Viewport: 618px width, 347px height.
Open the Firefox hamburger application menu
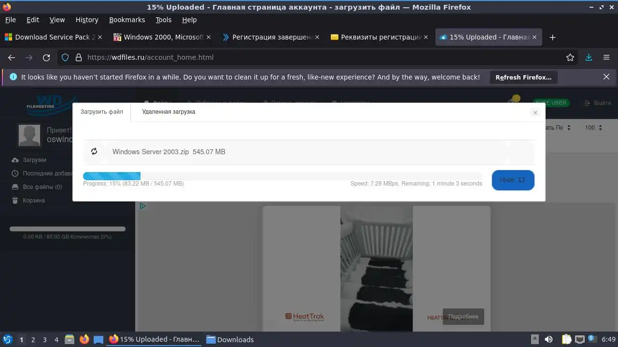tap(606, 57)
